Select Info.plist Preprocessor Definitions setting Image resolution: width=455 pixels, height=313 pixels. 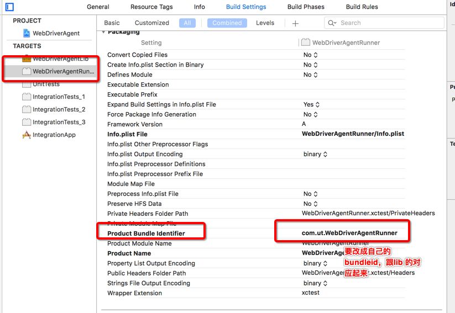[x=156, y=164]
